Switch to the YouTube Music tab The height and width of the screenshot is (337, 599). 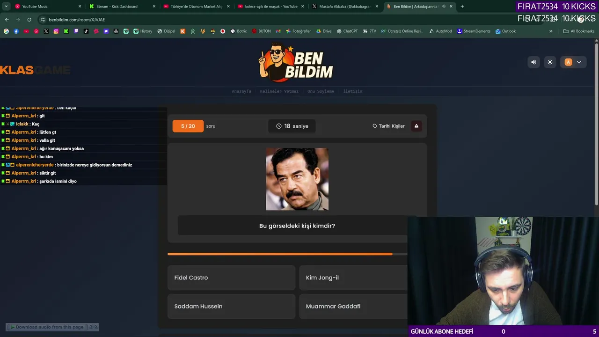point(47,7)
